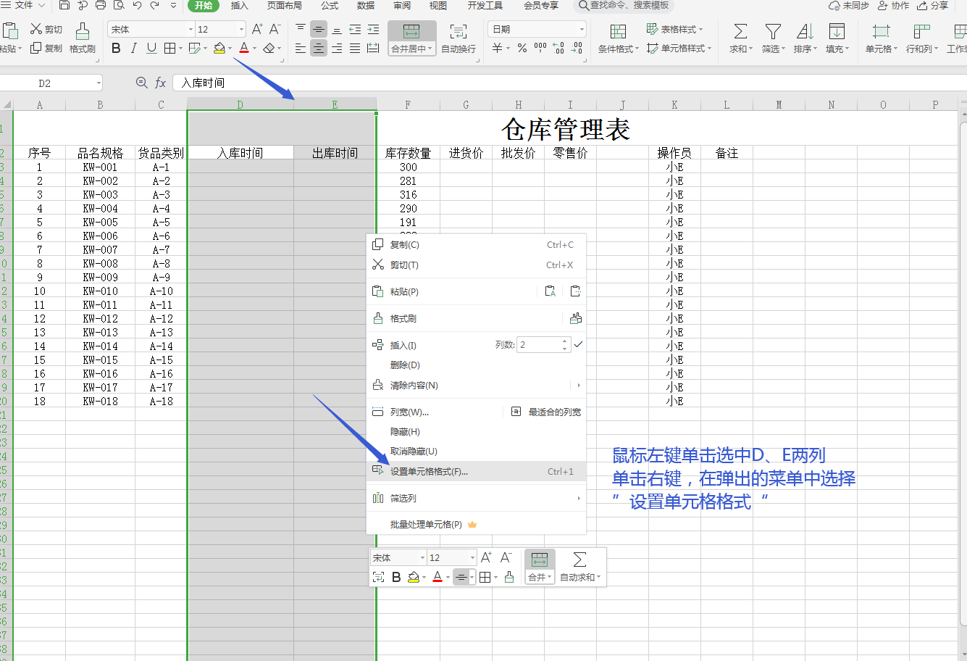Choose 设置单元格格式(F)... from the context menu
Viewport: 967px width, 661px height.
click(476, 472)
